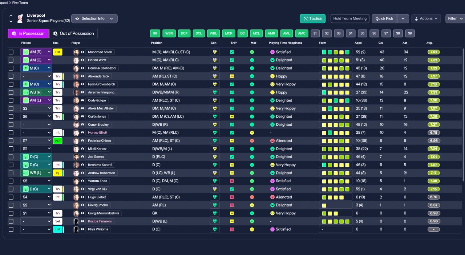Open Andrew Robertson's WB (L) picked dropdown
Screen dimensions: 465x255
point(36,173)
